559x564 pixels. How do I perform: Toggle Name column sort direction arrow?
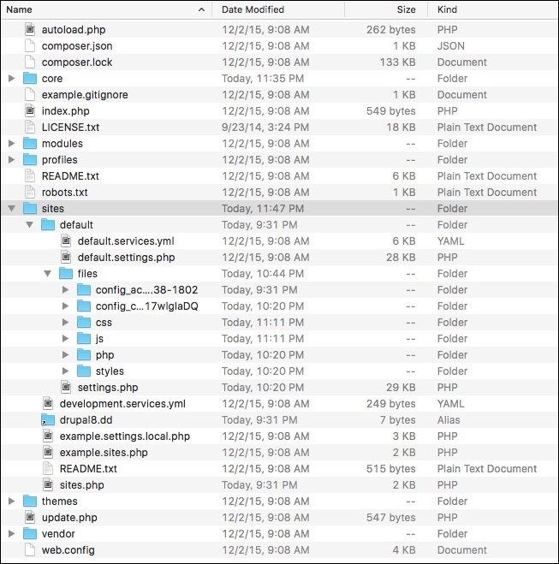(x=201, y=9)
